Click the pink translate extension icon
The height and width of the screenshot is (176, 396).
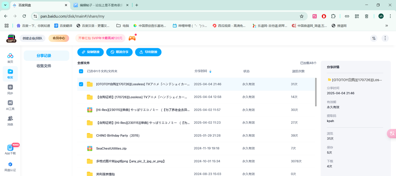(315, 16)
